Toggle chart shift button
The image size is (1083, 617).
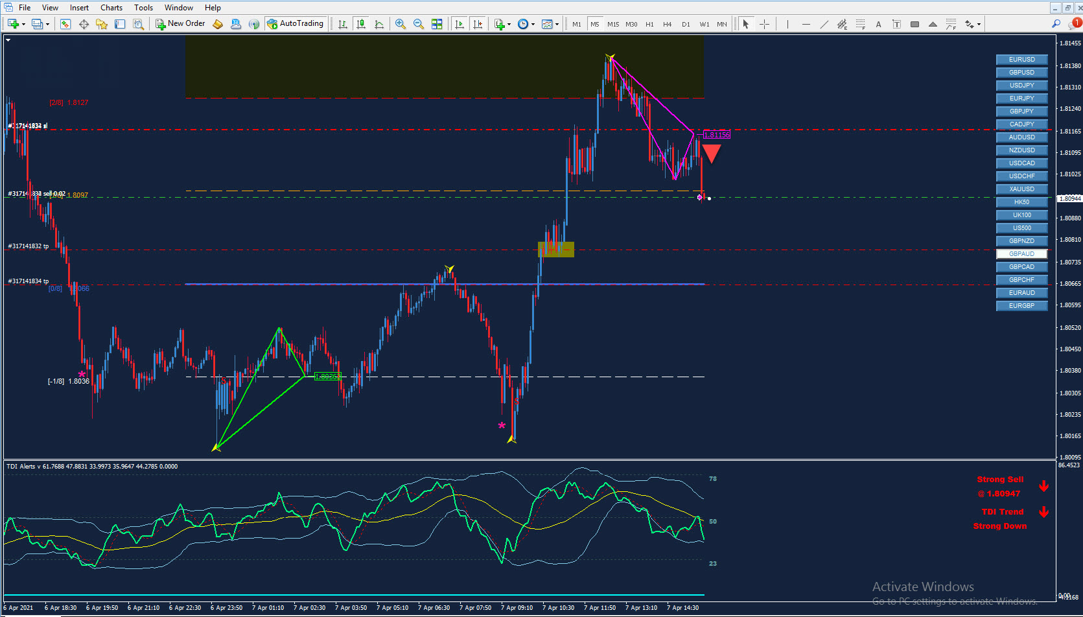[x=478, y=24]
